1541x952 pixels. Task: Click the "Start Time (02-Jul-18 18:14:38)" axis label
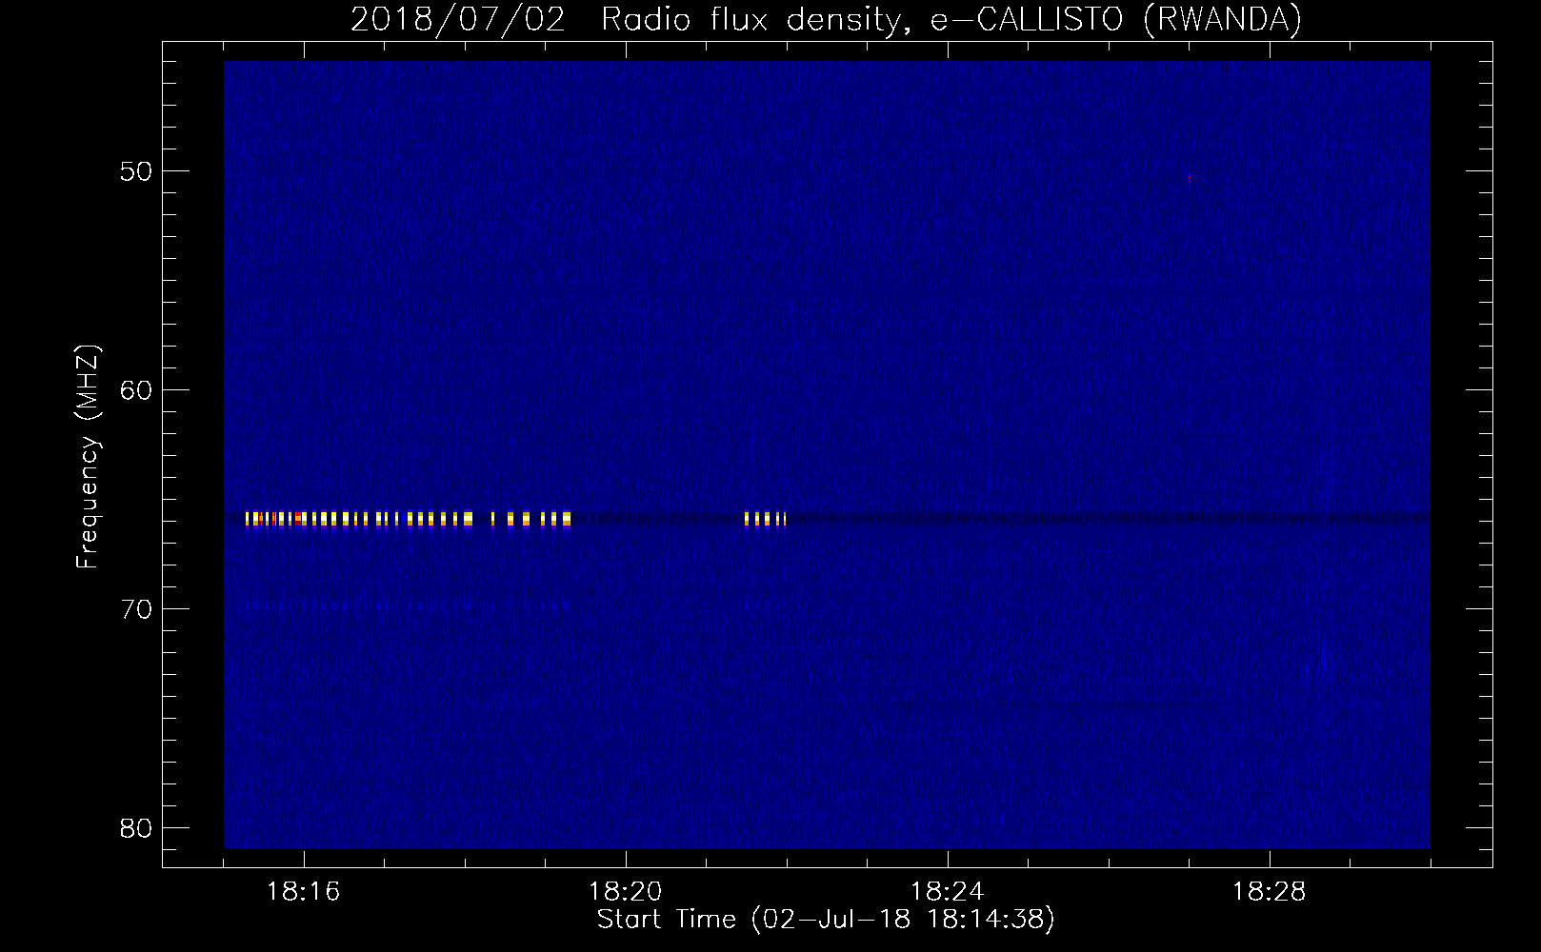(826, 920)
